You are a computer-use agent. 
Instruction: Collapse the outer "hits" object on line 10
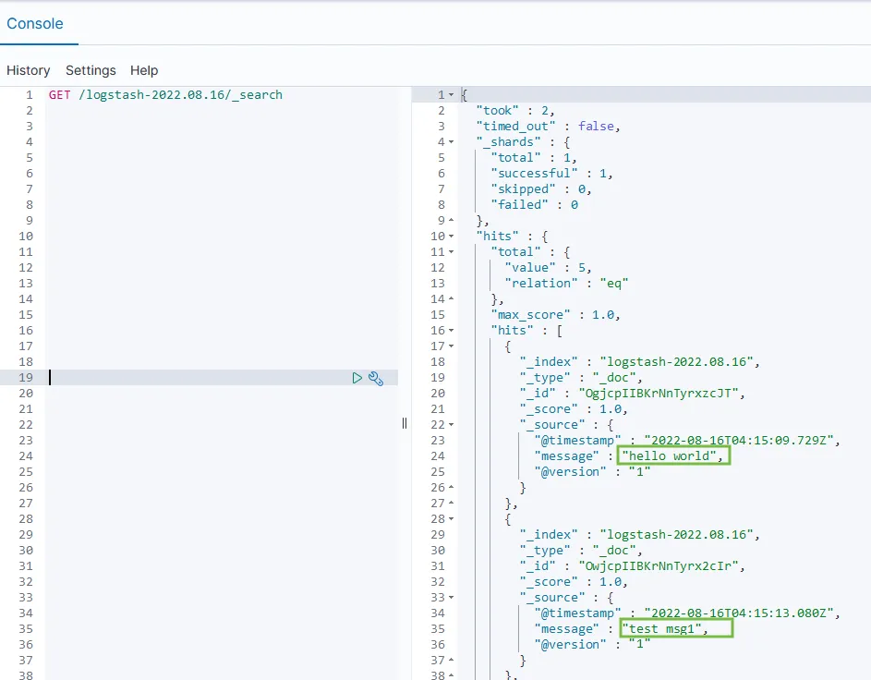point(451,237)
